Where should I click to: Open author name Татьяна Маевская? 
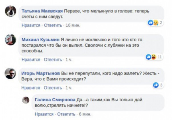[42, 11]
